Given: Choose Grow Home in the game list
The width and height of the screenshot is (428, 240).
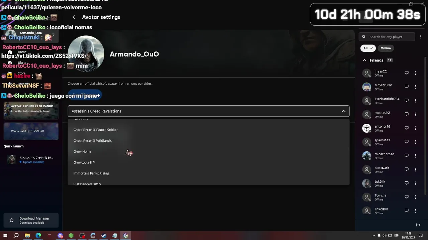Looking at the screenshot, I should pos(209,151).
